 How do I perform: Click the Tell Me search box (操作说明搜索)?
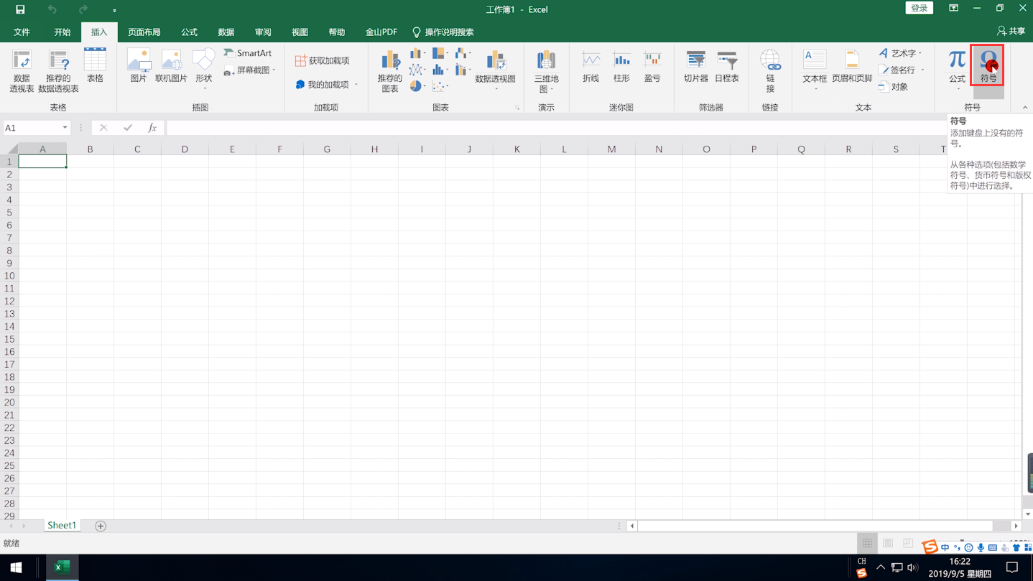[443, 32]
